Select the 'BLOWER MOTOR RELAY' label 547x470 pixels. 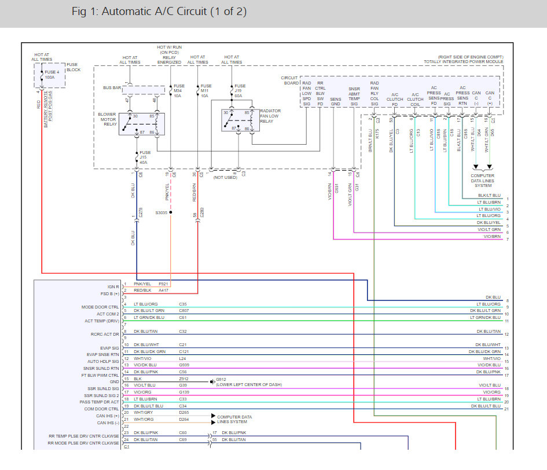pos(108,119)
